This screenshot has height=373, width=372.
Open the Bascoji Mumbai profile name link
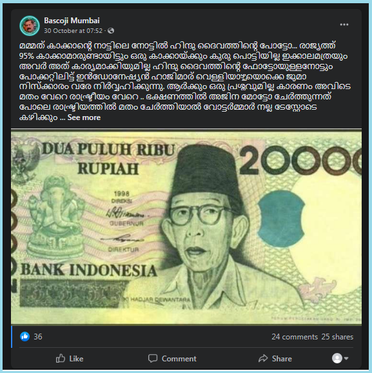(72, 21)
